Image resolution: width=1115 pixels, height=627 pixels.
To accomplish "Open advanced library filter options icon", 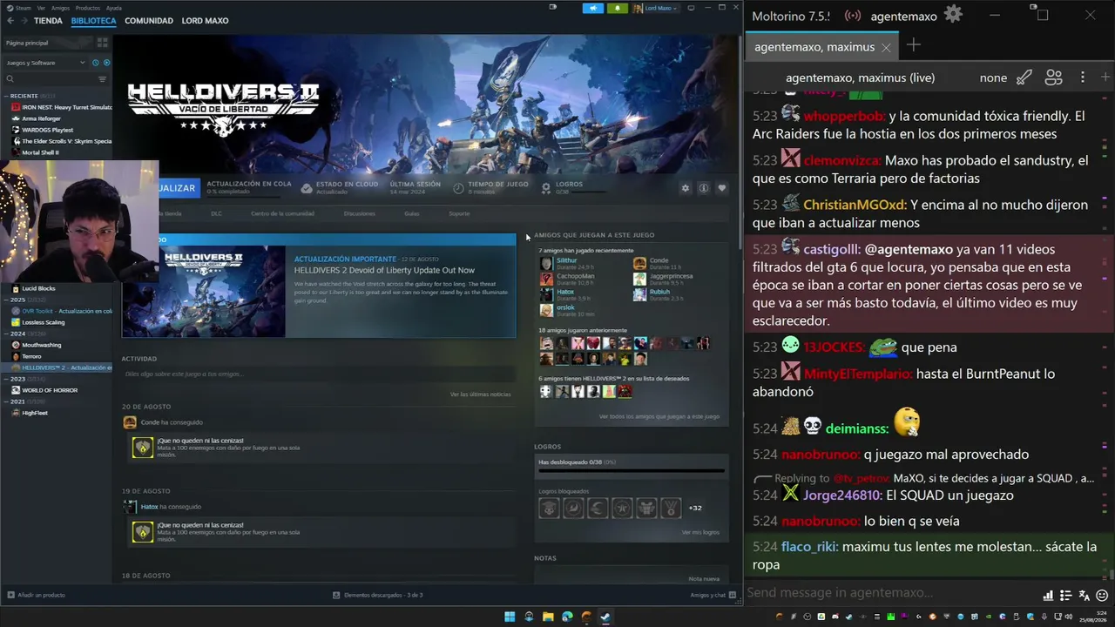I will (102, 79).
